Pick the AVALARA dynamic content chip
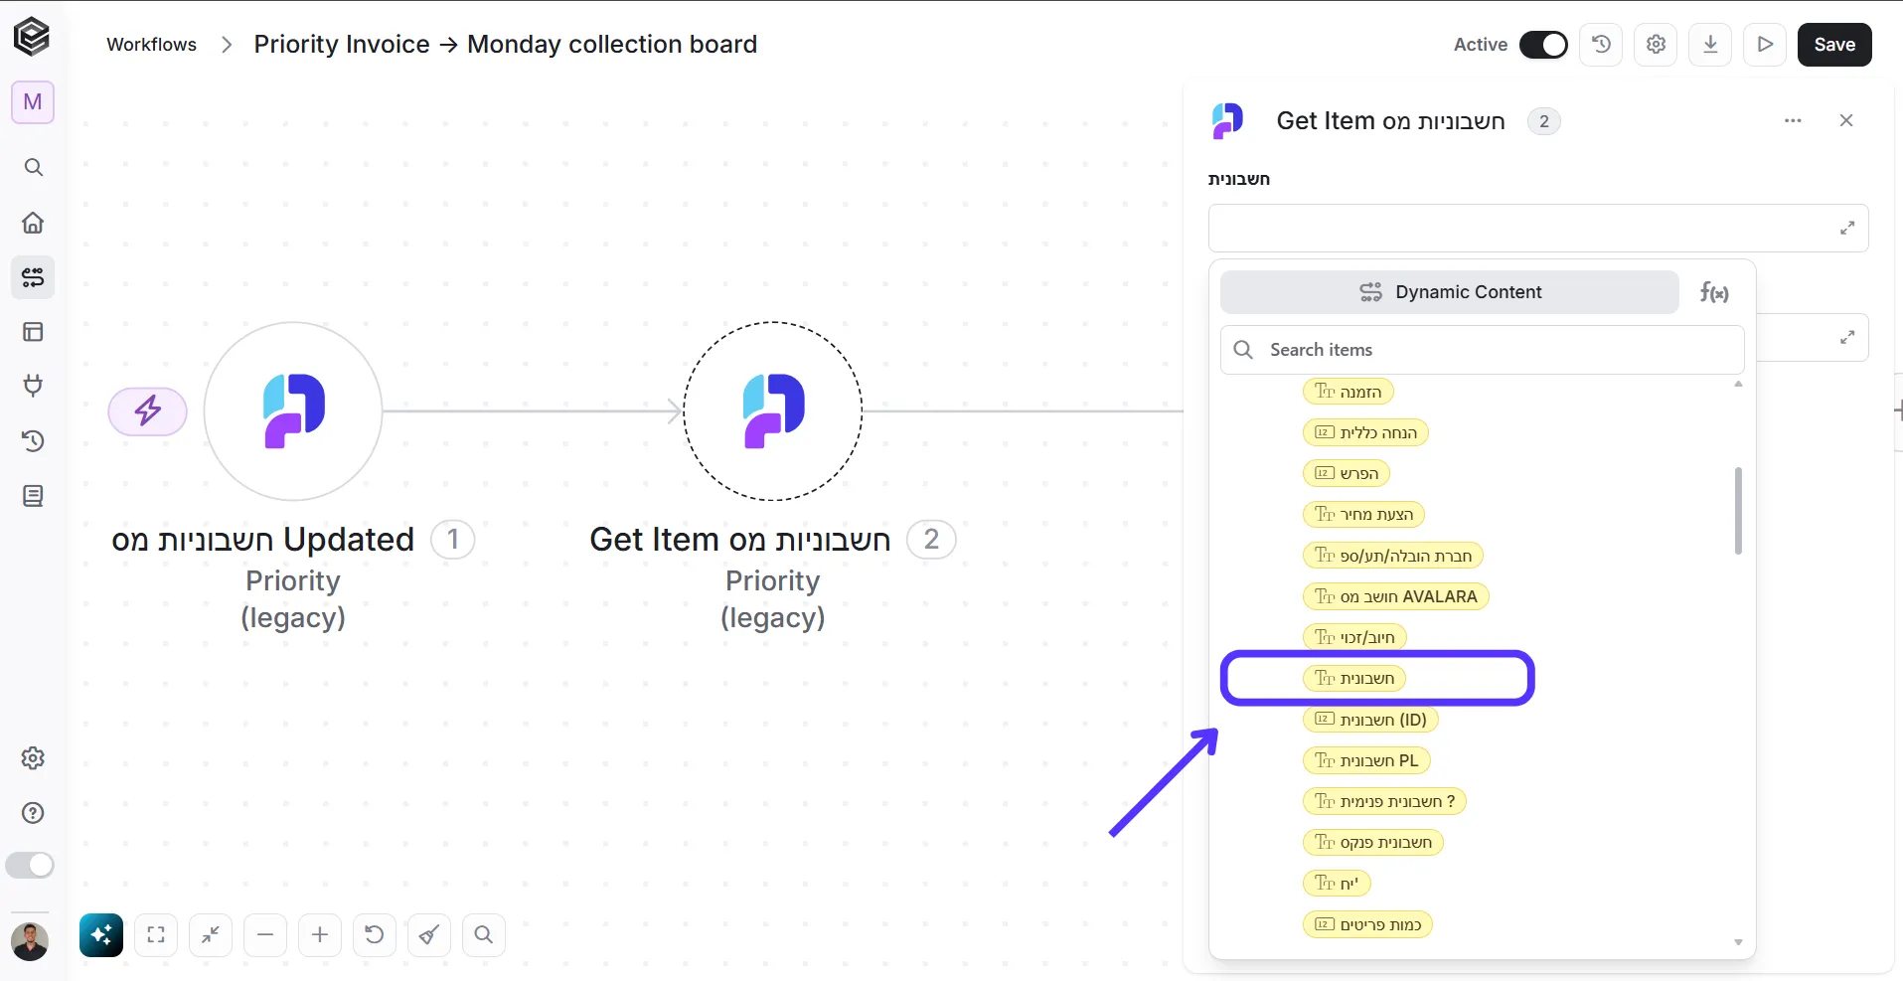 [x=1396, y=597]
